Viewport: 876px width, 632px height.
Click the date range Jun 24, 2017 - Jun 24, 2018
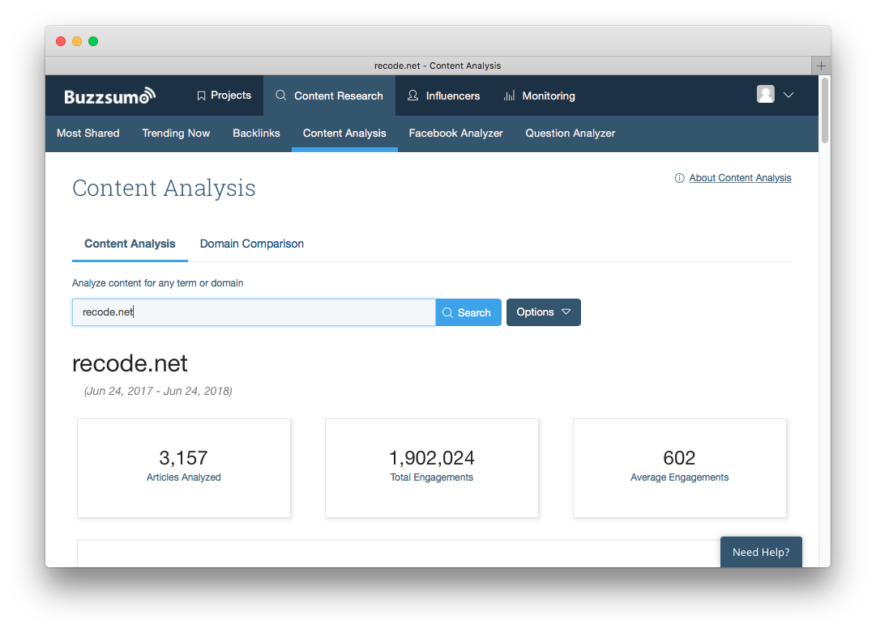[158, 391]
